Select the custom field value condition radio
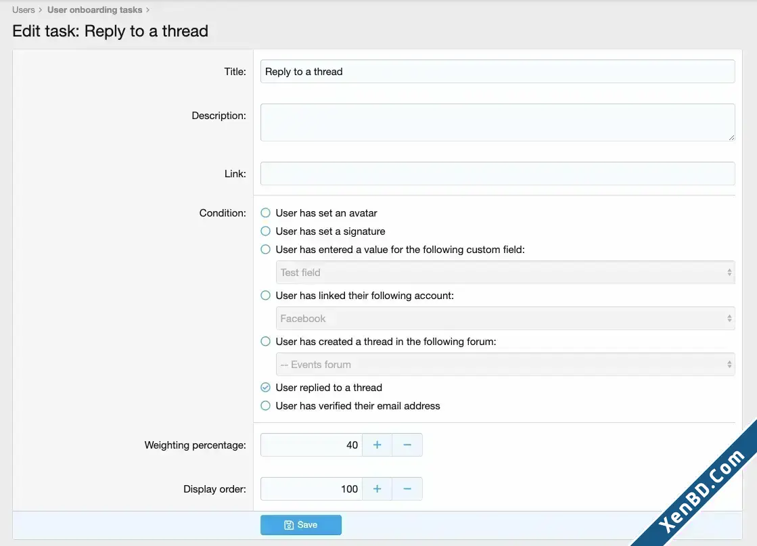This screenshot has width=757, height=546. [x=266, y=250]
